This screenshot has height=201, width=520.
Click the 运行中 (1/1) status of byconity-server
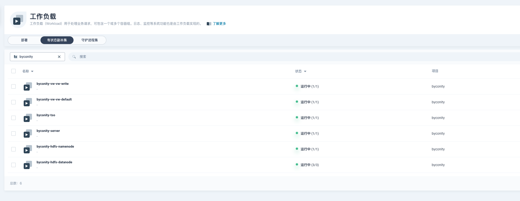click(x=307, y=134)
